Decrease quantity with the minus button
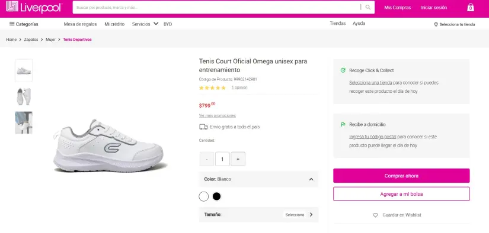 tap(207, 159)
